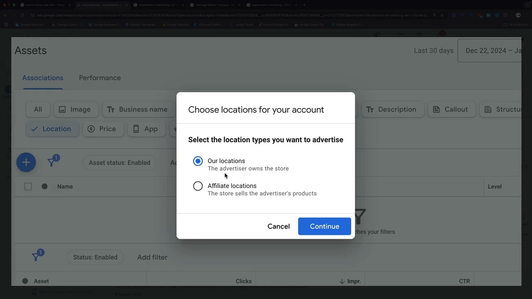
Task: Open the date range picker Dec 22, 2024
Action: pyautogui.click(x=490, y=51)
